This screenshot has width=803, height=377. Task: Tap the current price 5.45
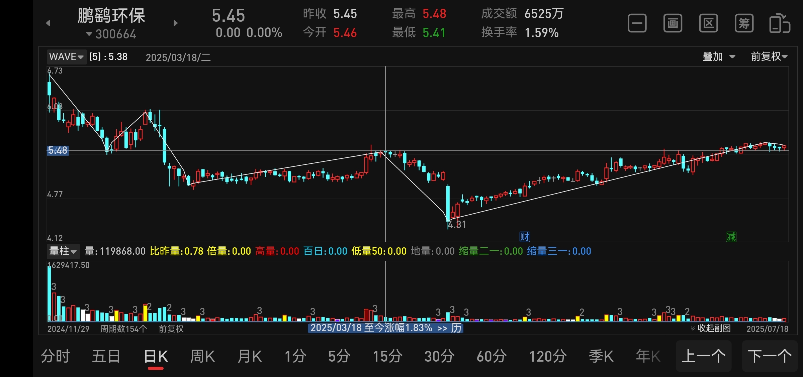coord(229,16)
